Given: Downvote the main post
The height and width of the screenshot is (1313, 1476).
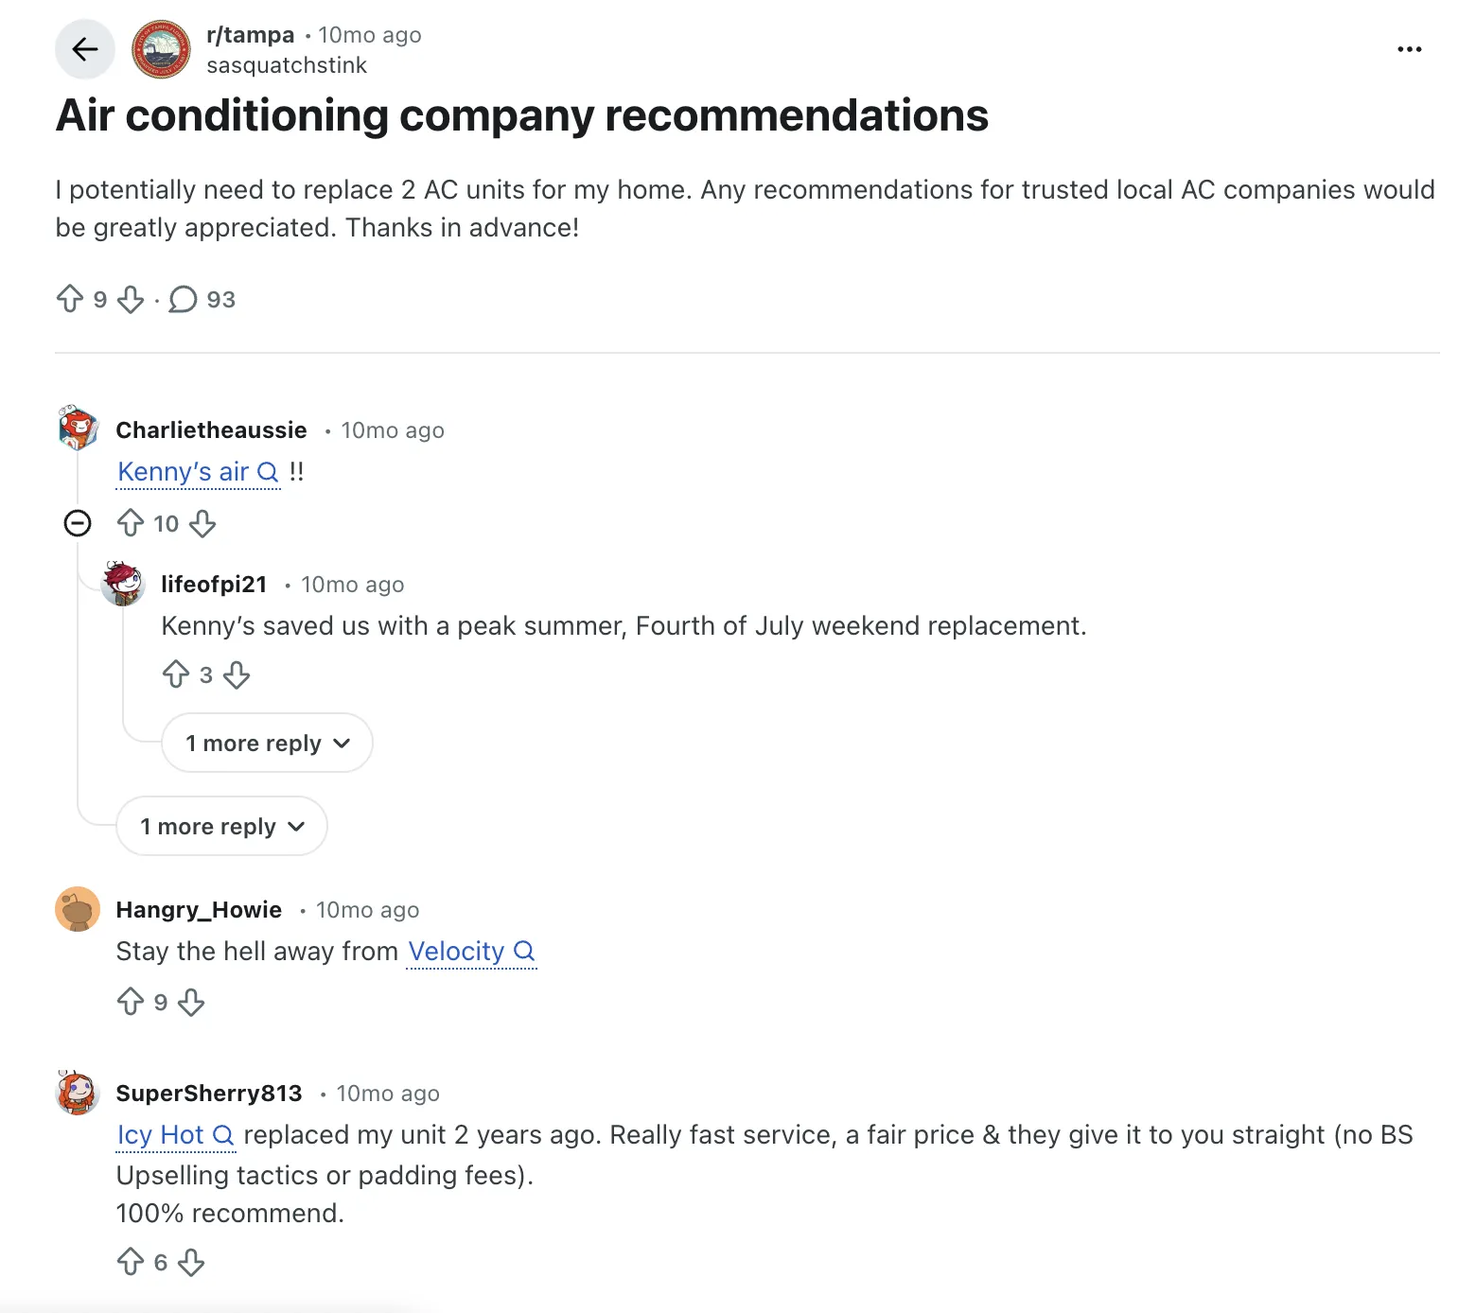Looking at the screenshot, I should click(x=131, y=299).
